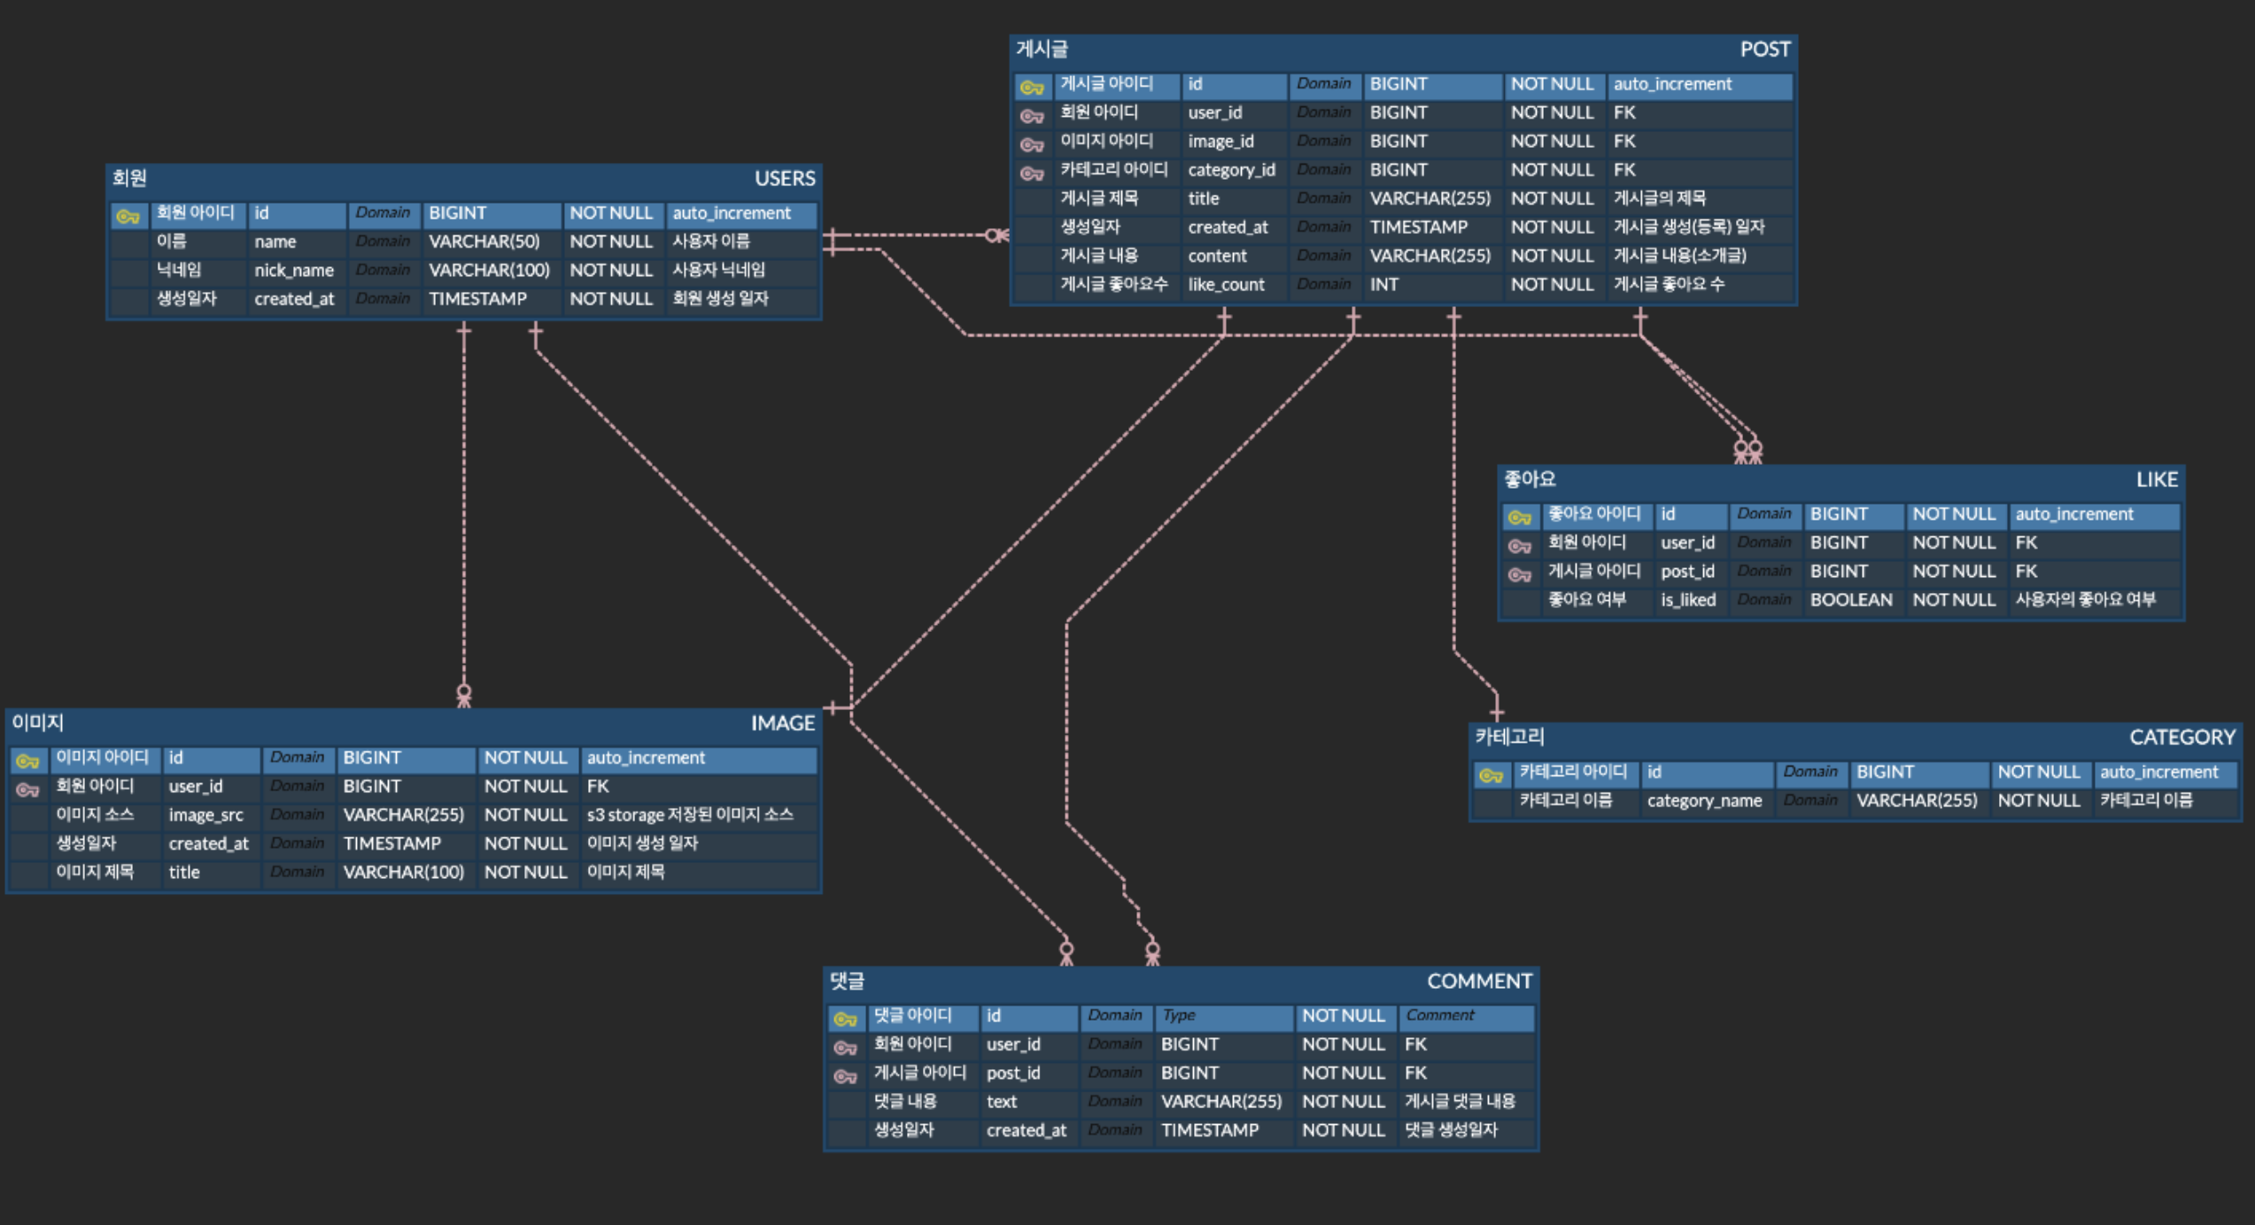Click the foreign key icon beside IMAGE user_id
Viewport: 2255px width, 1225px height.
click(27, 789)
